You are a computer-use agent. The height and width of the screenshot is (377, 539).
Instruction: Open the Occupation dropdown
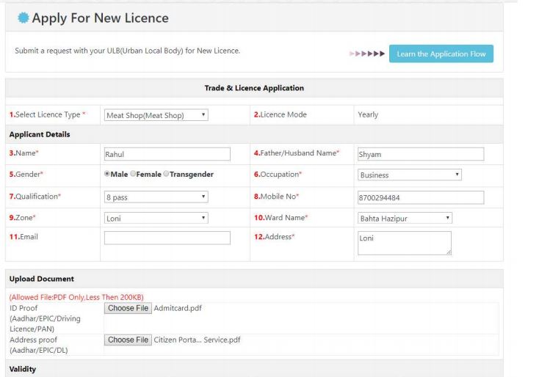[x=409, y=175]
